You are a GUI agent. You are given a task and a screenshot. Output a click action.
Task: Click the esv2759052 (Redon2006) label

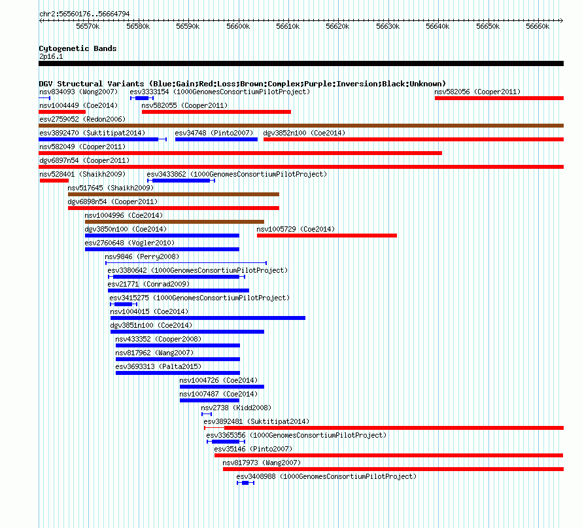click(82, 119)
